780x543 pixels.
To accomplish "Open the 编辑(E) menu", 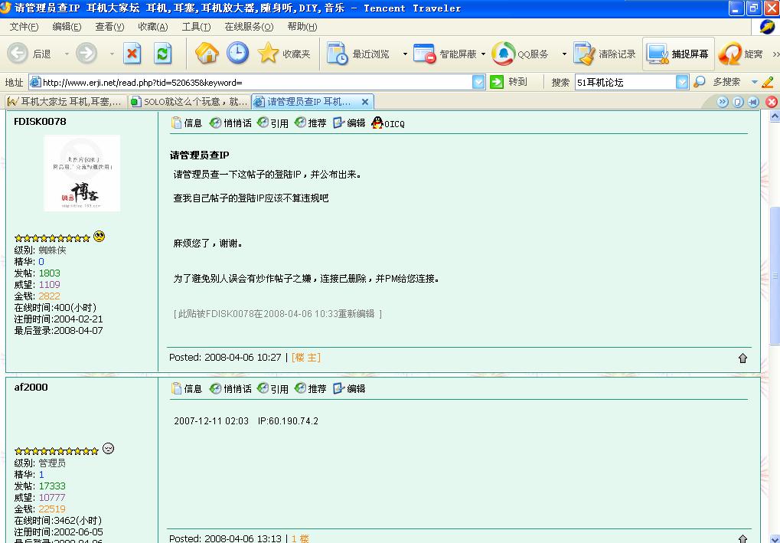I will click(x=67, y=27).
